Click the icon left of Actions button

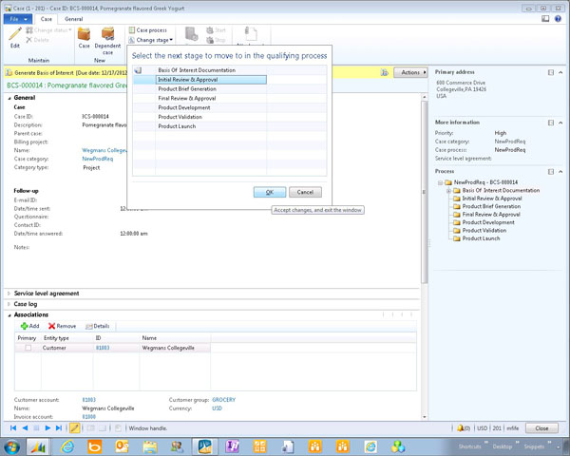(x=385, y=73)
